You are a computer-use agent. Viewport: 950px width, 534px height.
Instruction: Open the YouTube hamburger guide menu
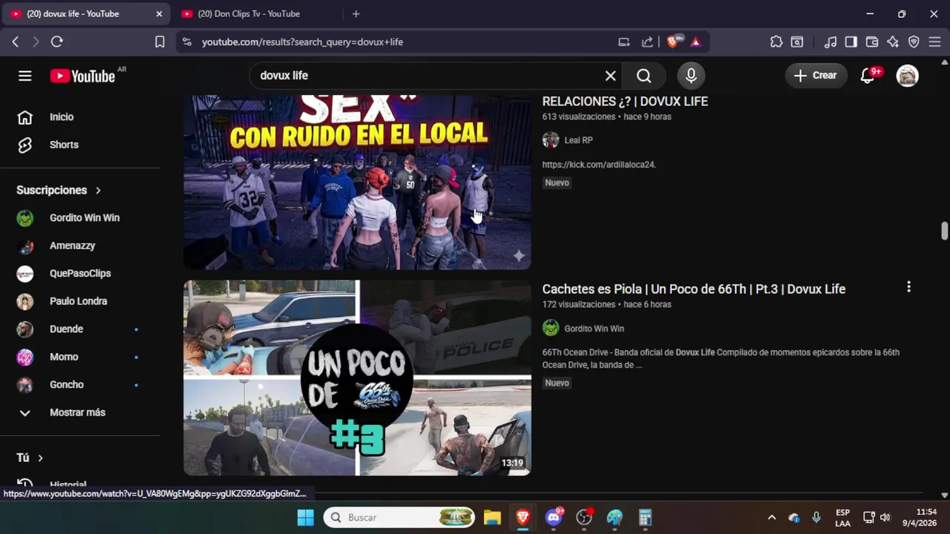click(25, 76)
